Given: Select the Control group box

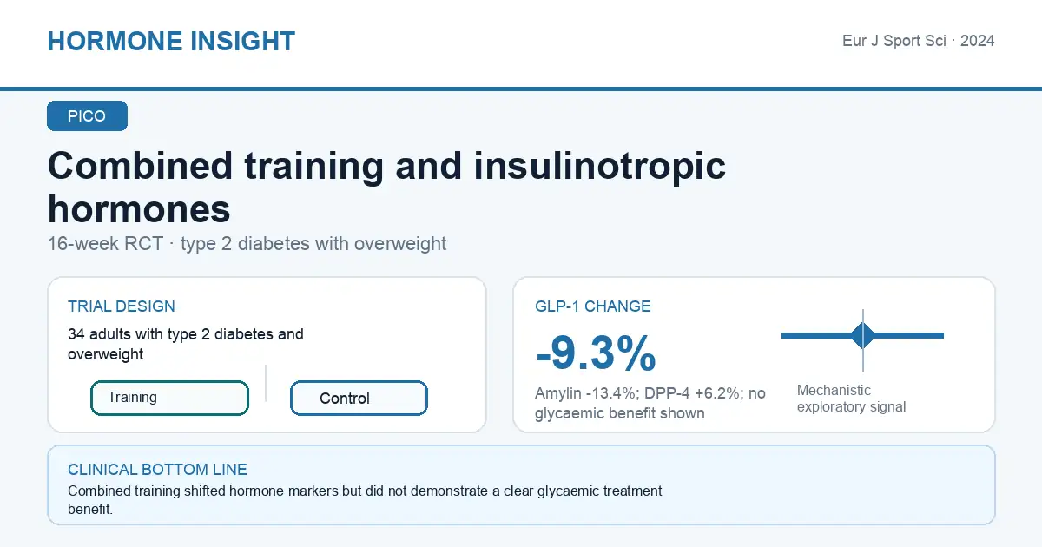Looking at the screenshot, I should point(359,399).
